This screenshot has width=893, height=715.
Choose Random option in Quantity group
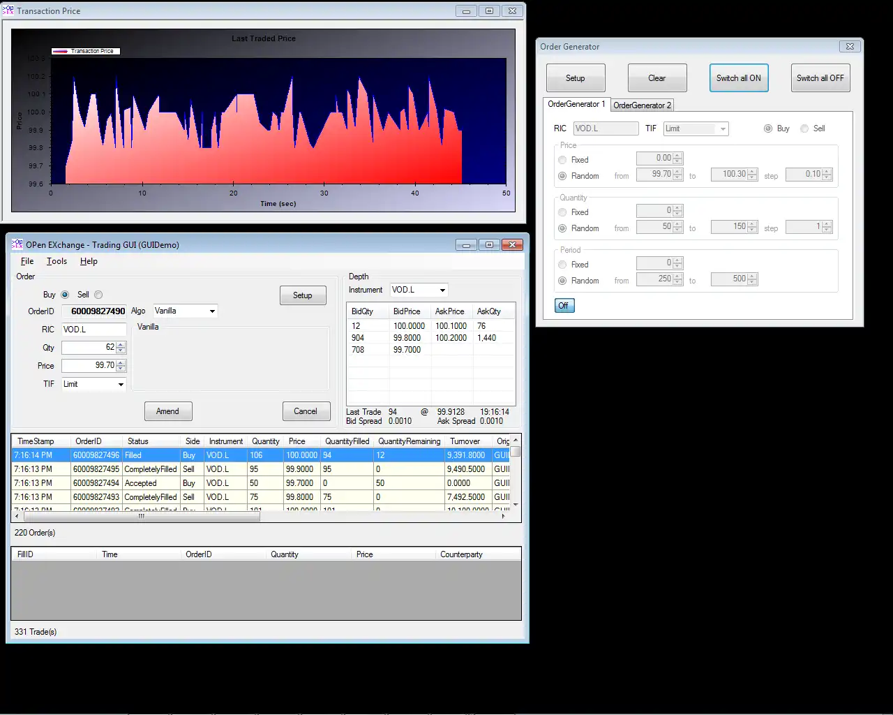pyautogui.click(x=562, y=228)
